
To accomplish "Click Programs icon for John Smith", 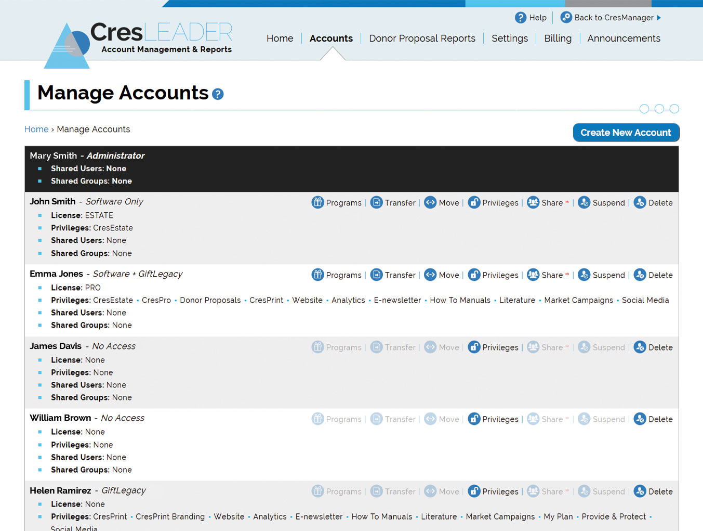I will coord(317,202).
